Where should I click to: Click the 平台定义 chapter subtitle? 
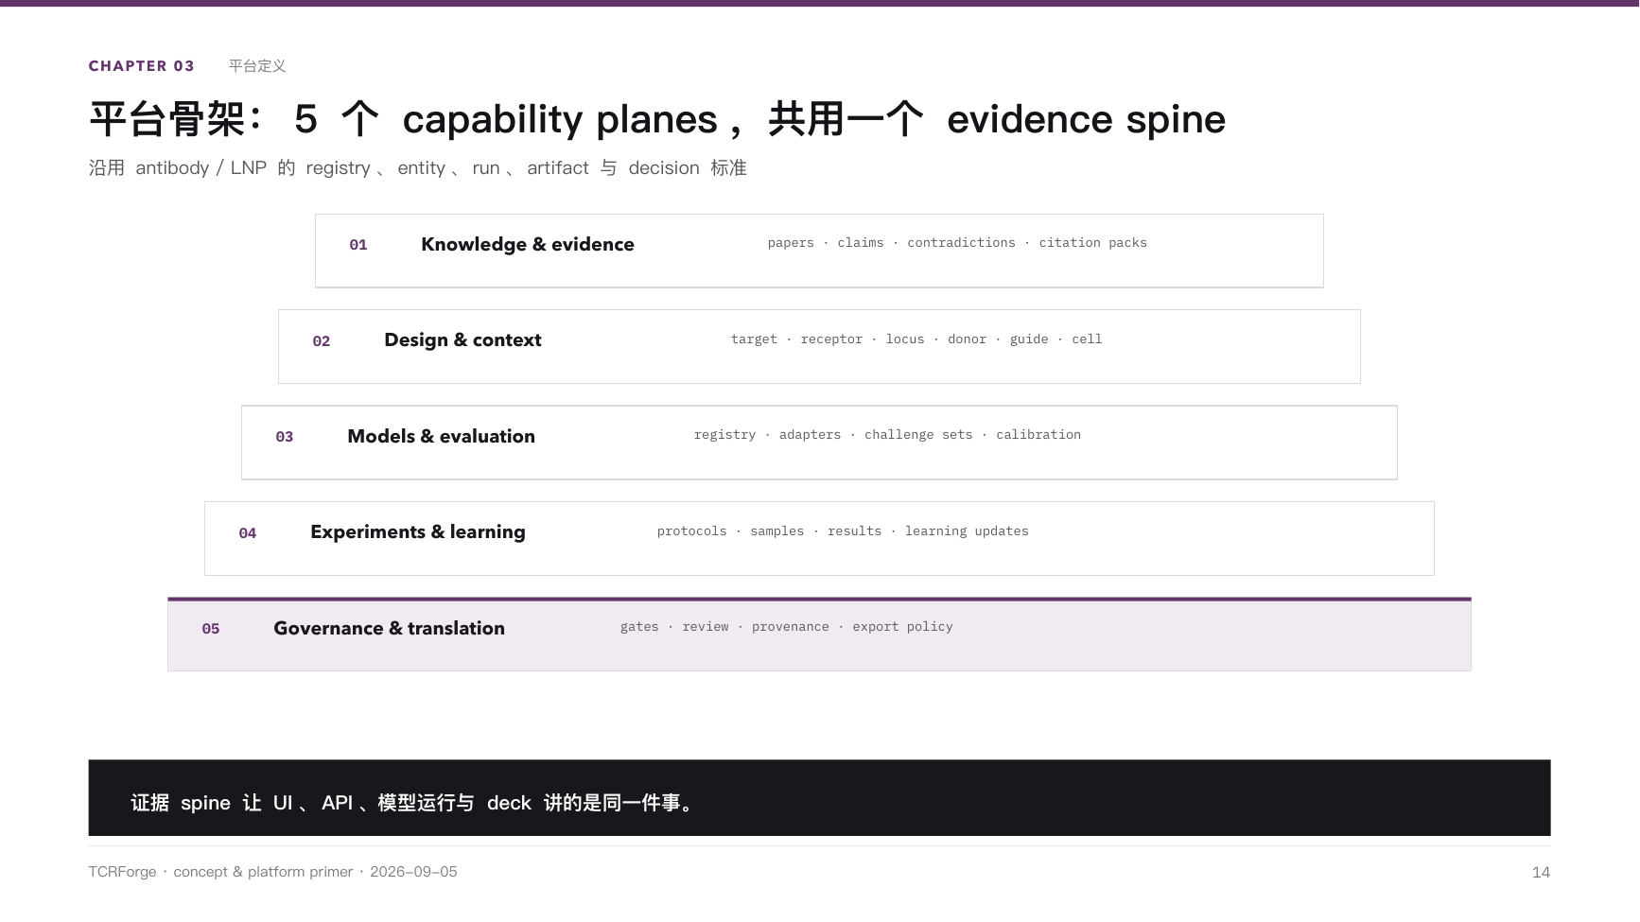[x=257, y=66]
